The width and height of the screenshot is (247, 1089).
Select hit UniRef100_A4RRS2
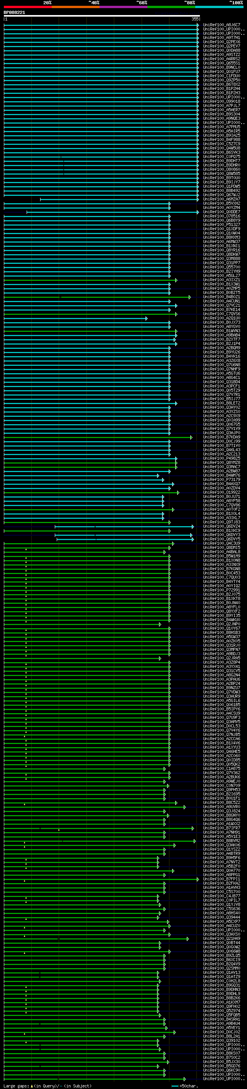[x=222, y=59]
